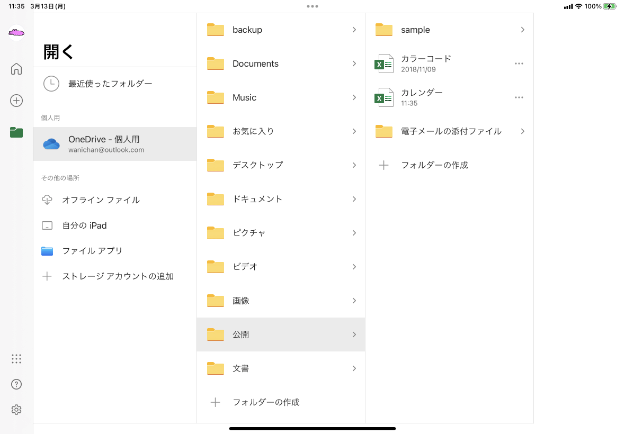Tap フォルダーの作成 under 文書 folder
This screenshot has height=434, width=625.
tap(266, 402)
